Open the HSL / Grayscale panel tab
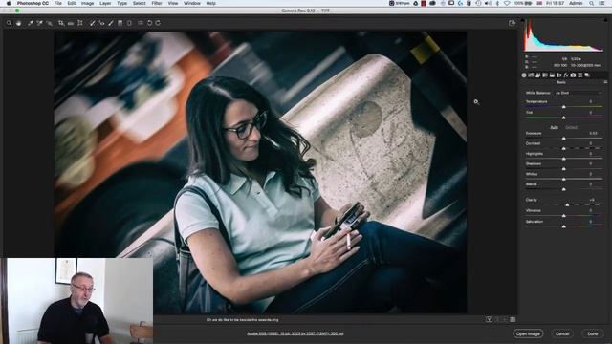The image size is (612, 344). click(545, 75)
